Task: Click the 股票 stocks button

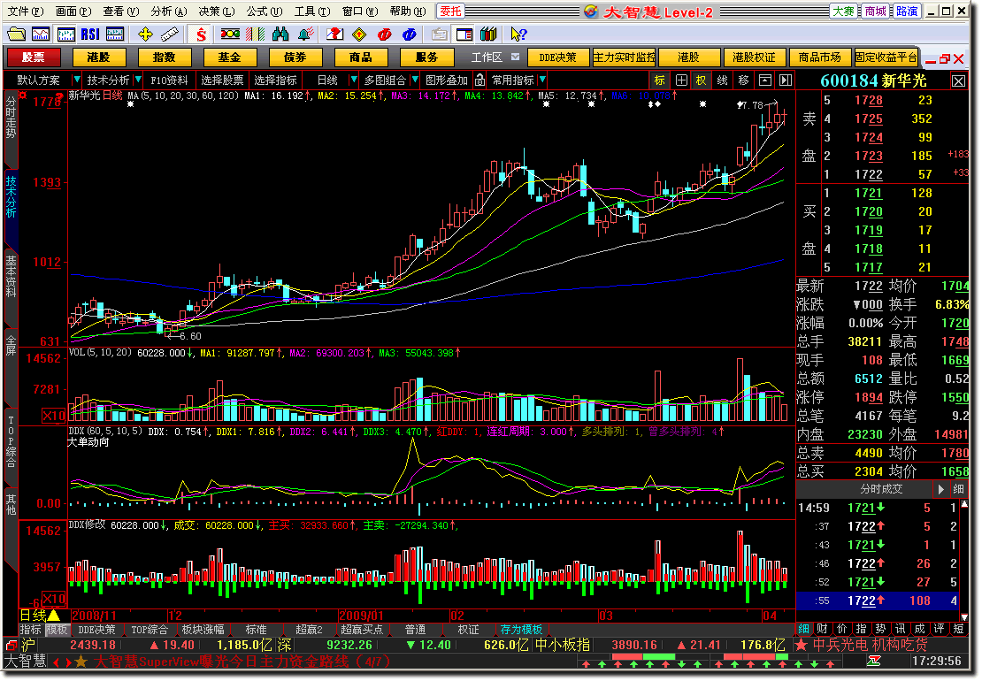Action: [x=34, y=57]
